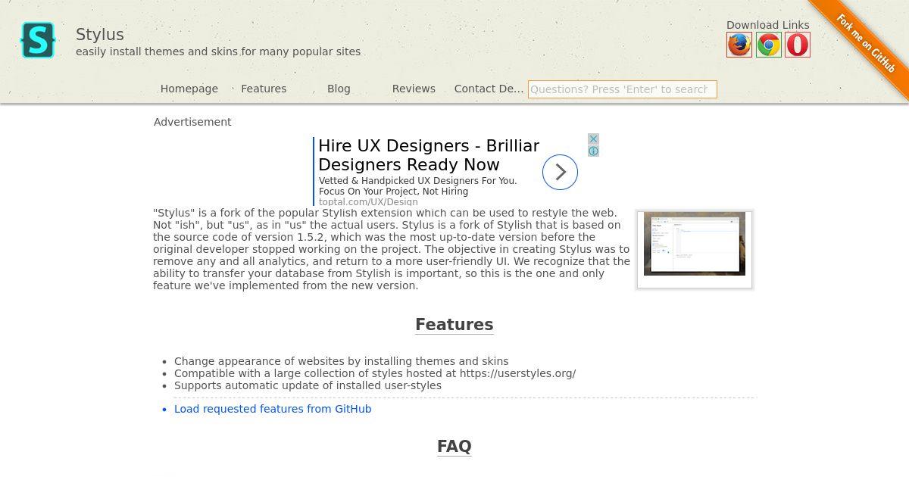Screen dimensions: 909x477
Task: Click the 'Change appearance of websites' bullet
Action: pos(342,361)
